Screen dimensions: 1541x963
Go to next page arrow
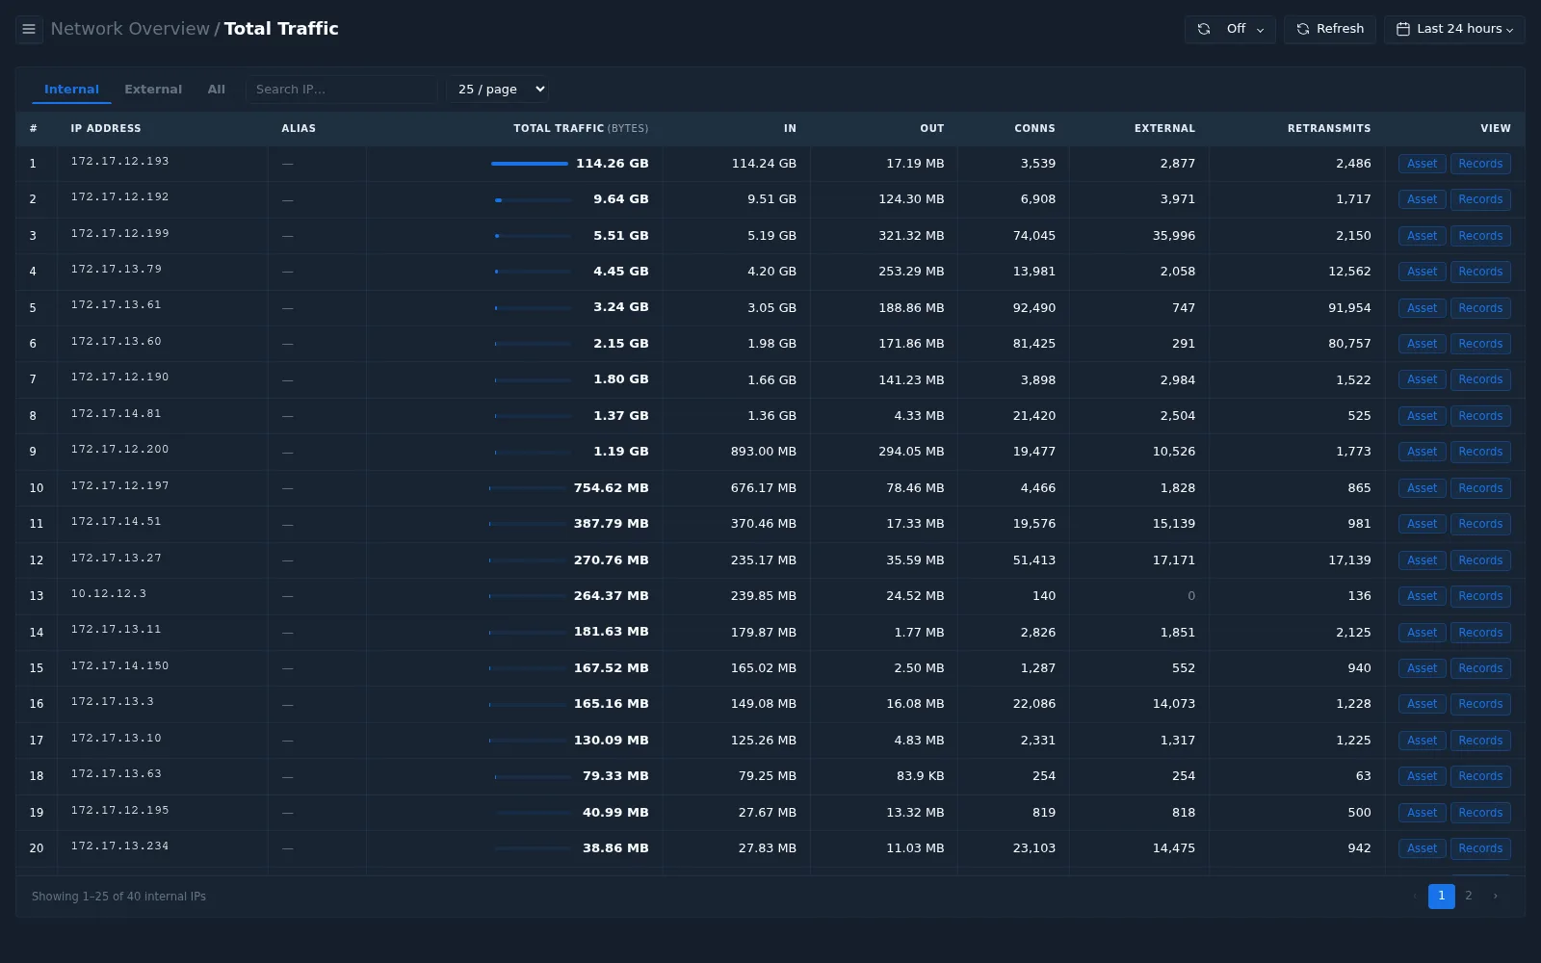1495,896
